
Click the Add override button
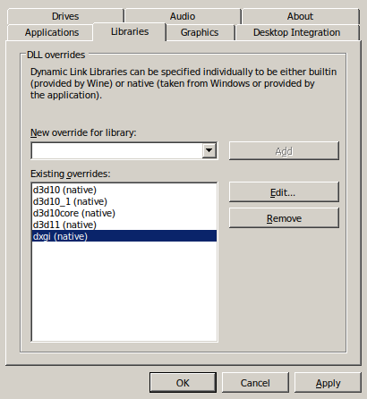pos(284,151)
